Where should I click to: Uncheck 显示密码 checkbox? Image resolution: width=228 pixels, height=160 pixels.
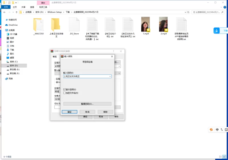(x=64, y=90)
